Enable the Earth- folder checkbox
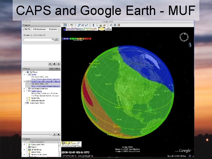212x159 pixels. (27, 74)
